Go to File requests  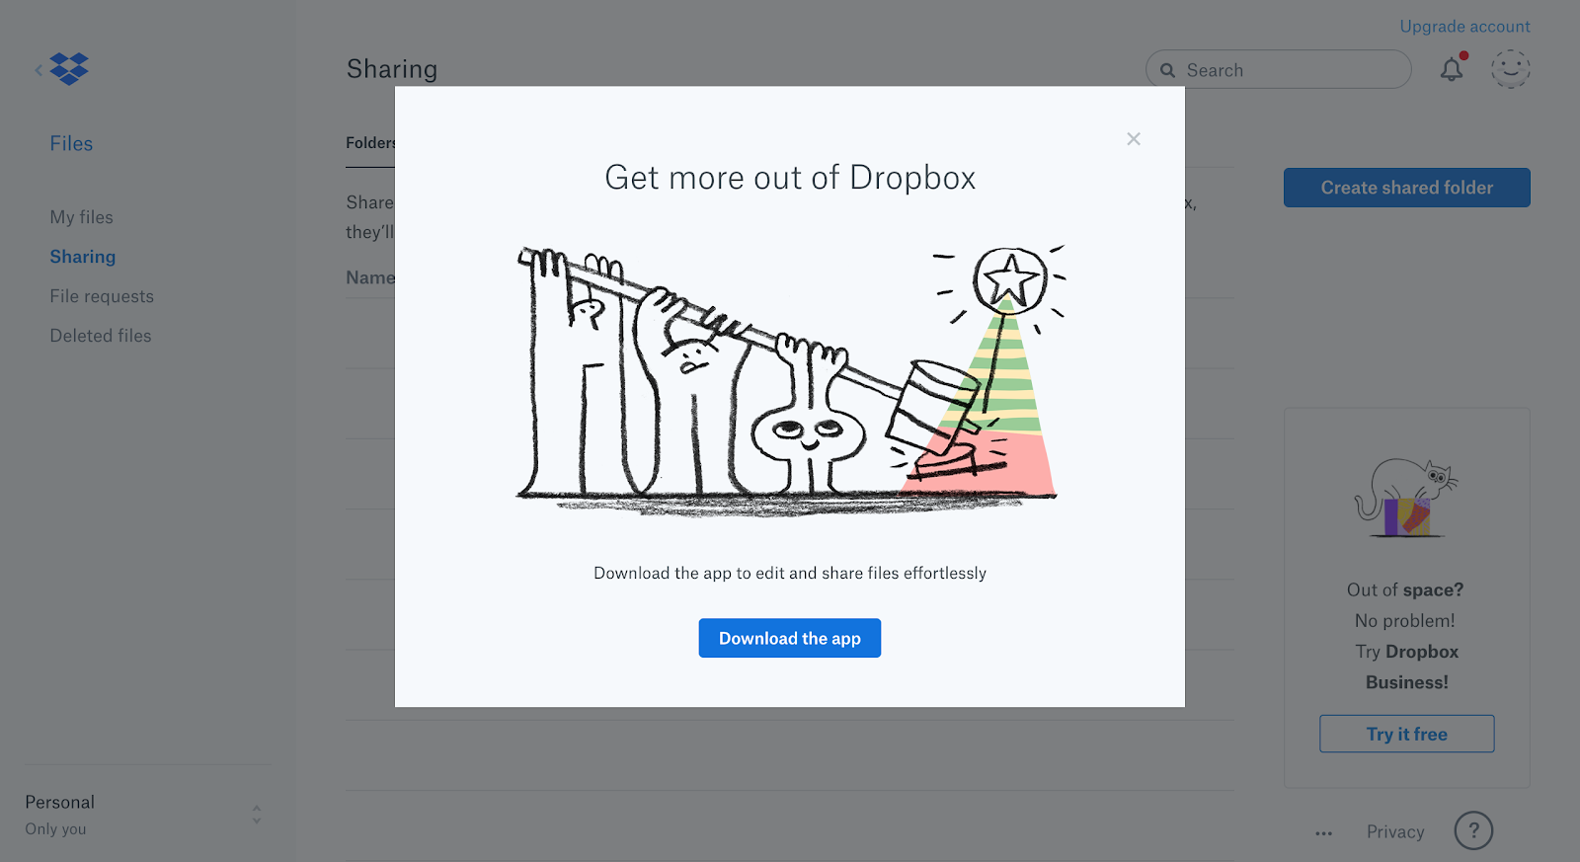click(102, 296)
